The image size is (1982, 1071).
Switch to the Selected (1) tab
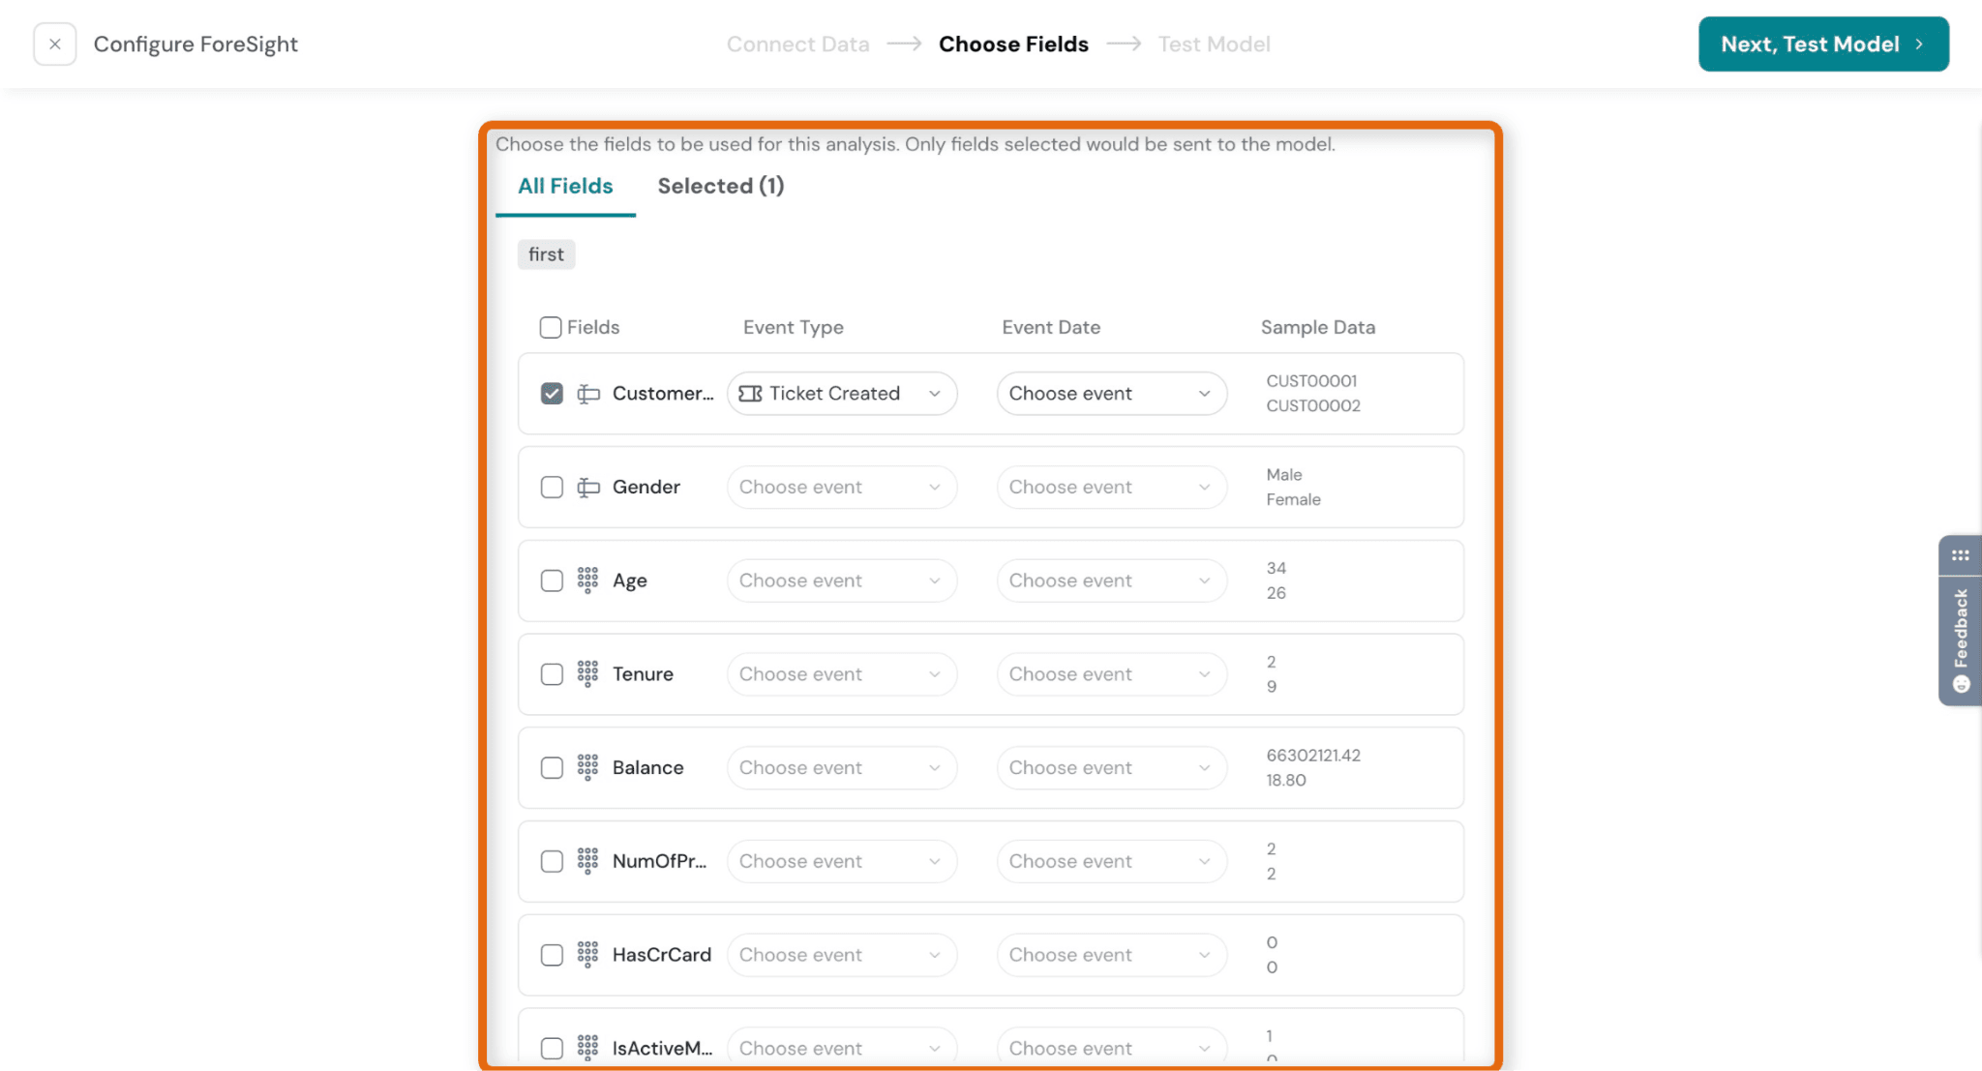tap(721, 186)
